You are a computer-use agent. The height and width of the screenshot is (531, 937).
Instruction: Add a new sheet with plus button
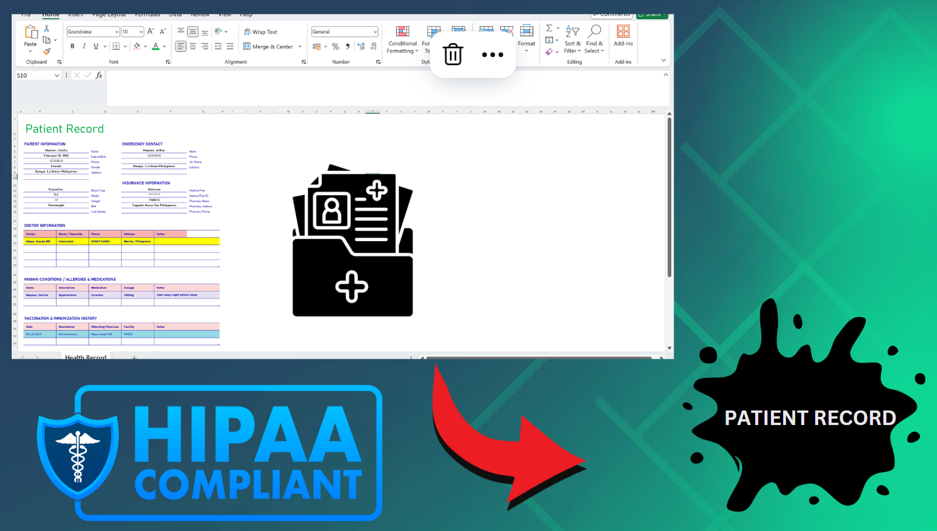click(134, 357)
